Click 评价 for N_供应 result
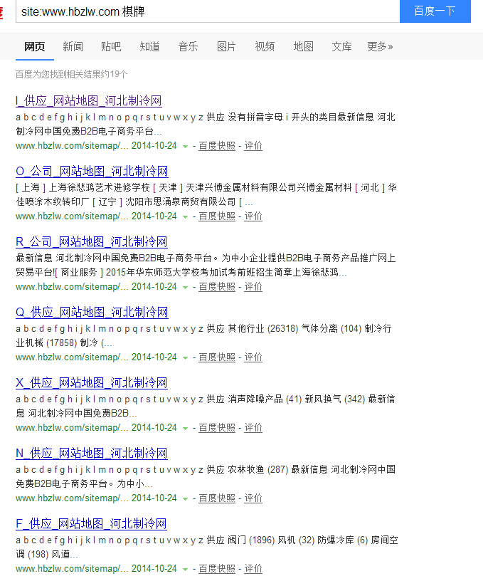Image resolution: width=483 pixels, height=586 pixels. coord(253,498)
